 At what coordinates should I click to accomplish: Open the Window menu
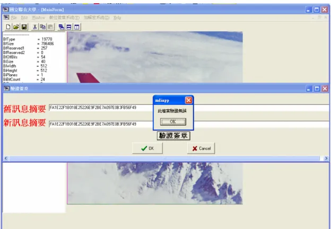[x=38, y=17]
